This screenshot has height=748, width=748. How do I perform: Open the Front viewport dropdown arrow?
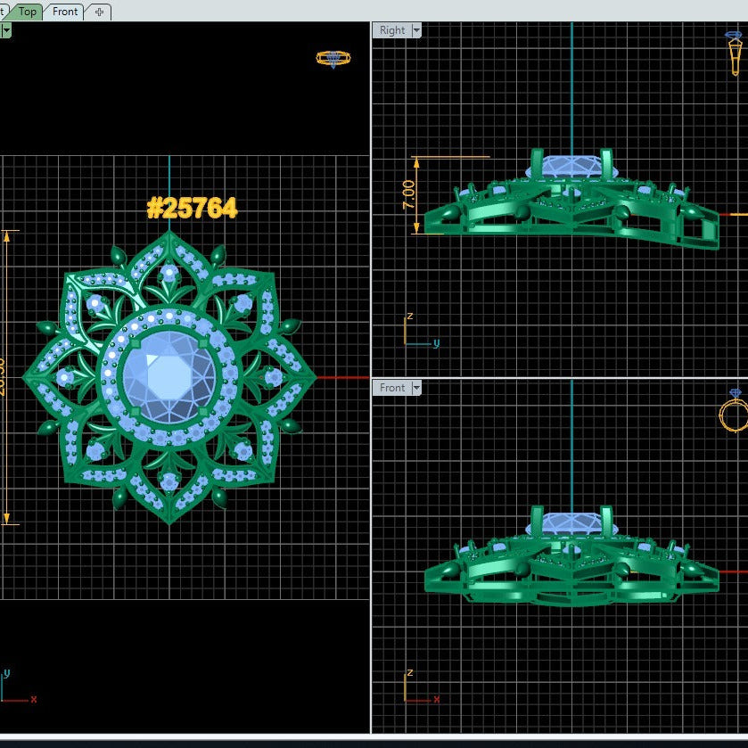pos(415,388)
